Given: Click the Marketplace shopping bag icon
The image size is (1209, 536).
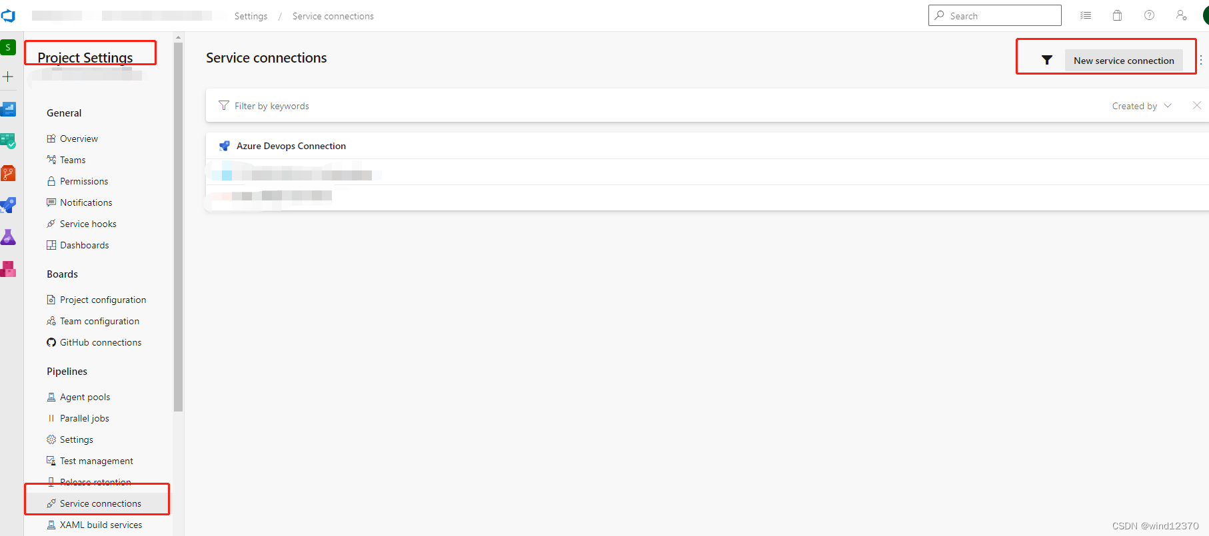Looking at the screenshot, I should [1118, 15].
